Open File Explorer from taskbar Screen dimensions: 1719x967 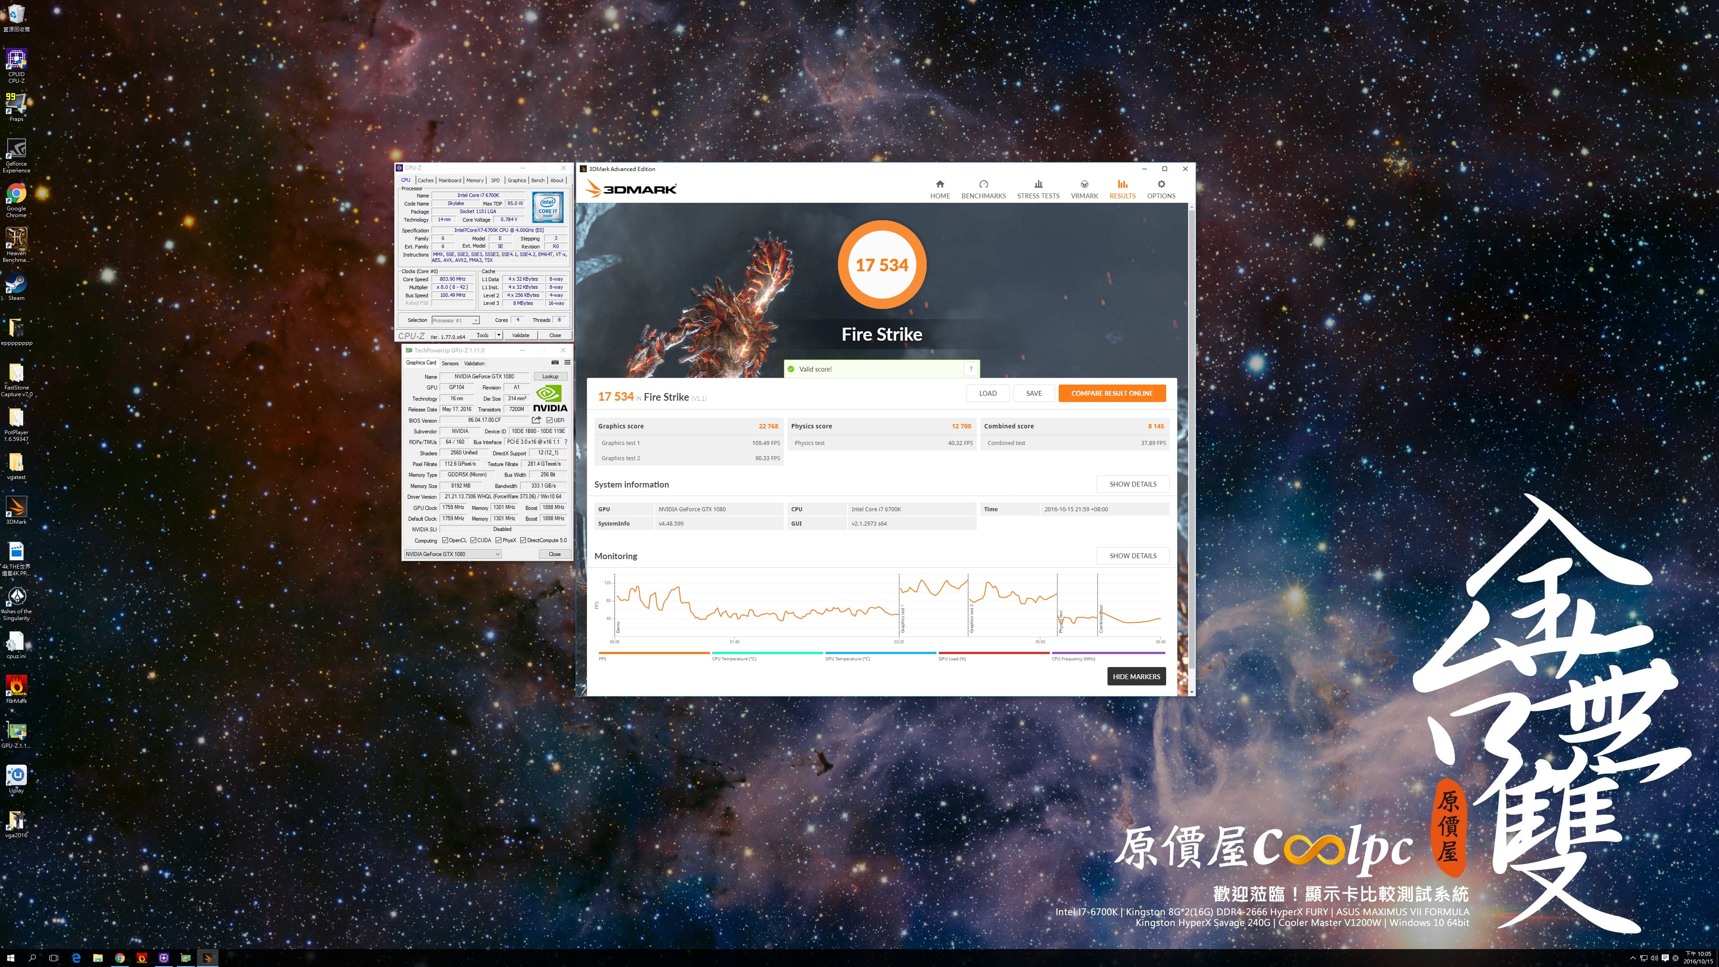click(x=98, y=958)
